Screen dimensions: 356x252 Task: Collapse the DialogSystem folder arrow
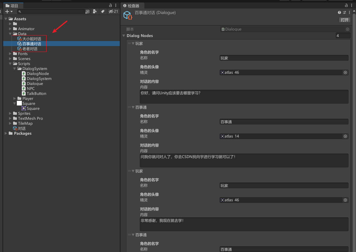pyautogui.click(x=15, y=69)
